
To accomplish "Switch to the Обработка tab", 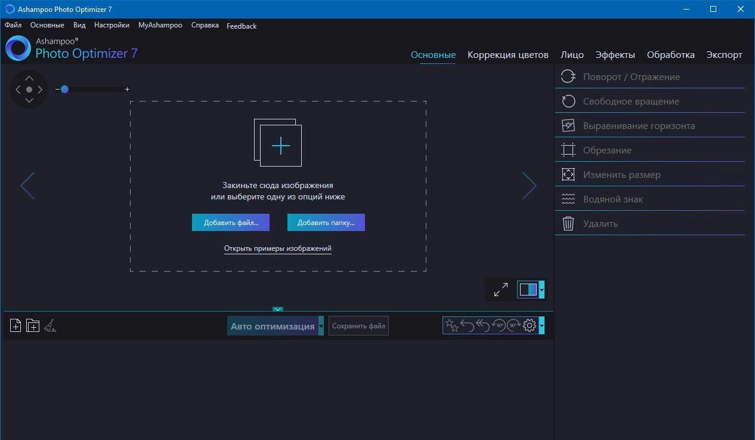I will point(671,54).
